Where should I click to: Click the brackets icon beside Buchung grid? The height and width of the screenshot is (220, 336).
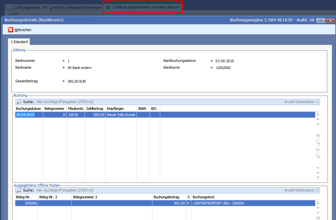pyautogui.click(x=318, y=135)
